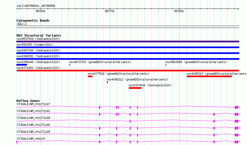This screenshot has width=247, height=145.
Task: Click the 98760k ruler label
Action: coord(41,11)
